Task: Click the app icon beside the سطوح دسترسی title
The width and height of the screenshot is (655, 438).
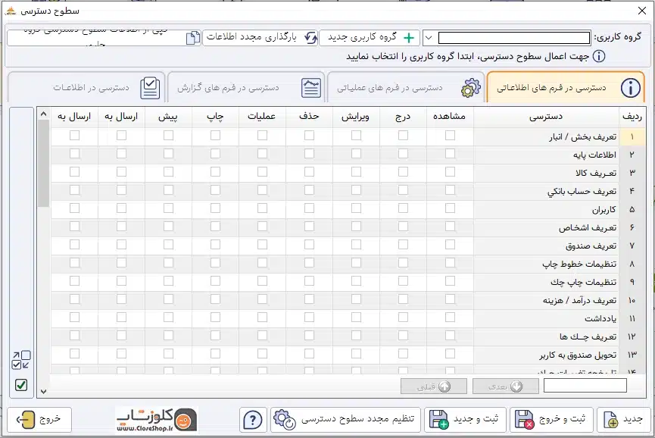Action: tap(11, 11)
